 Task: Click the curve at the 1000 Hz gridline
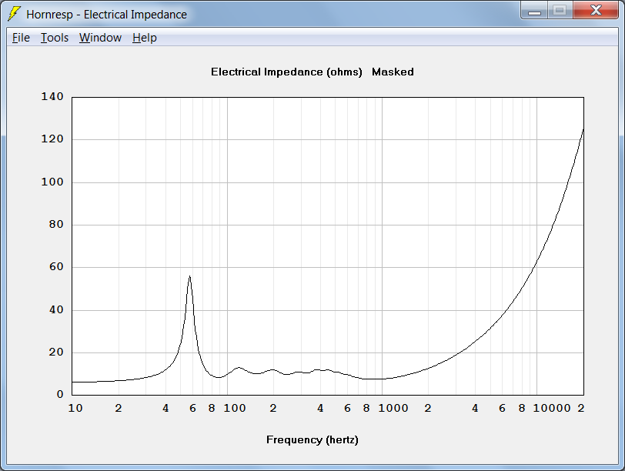[x=383, y=379]
